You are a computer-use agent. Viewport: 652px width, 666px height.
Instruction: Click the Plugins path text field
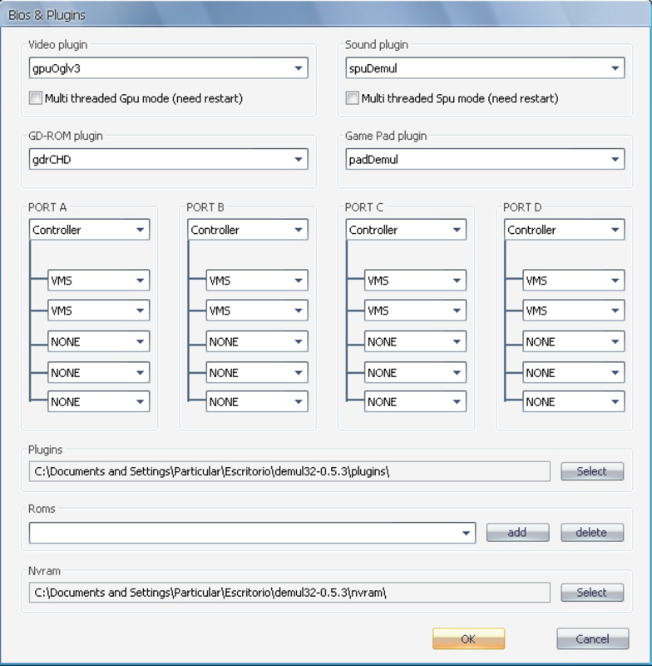(289, 471)
